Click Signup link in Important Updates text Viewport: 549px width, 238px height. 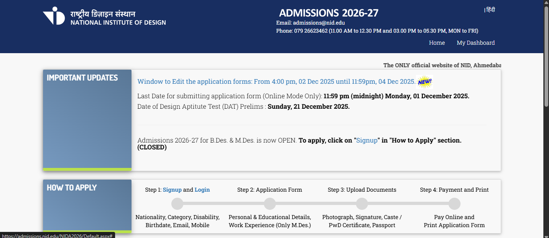coord(367,141)
